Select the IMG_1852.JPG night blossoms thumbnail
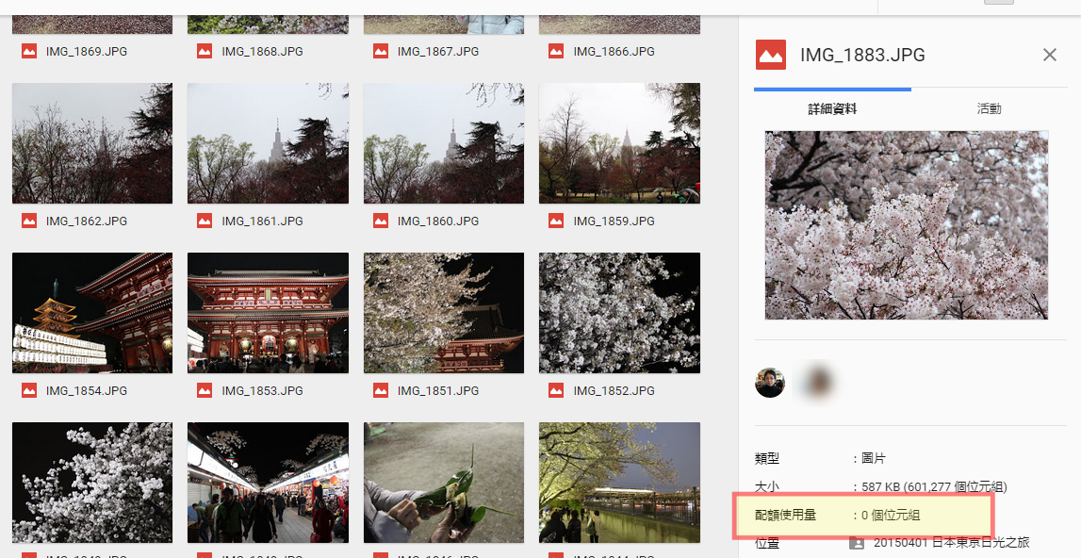The image size is (1081, 558). tap(619, 313)
